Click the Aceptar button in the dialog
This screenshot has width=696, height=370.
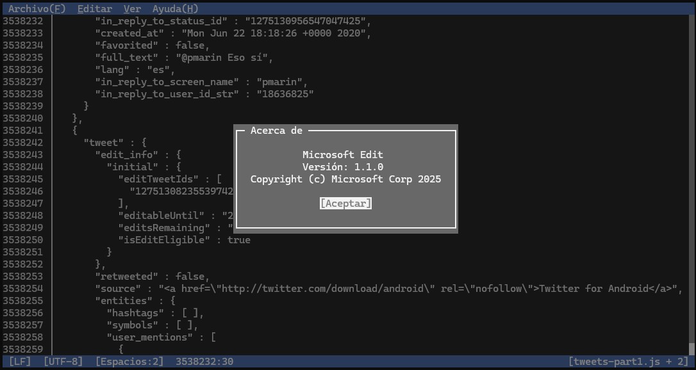[346, 204]
